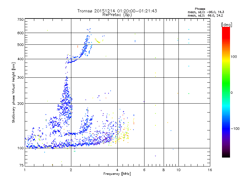Click the x-axis tick label '10'
This screenshot has width=247, height=185.
178,170
